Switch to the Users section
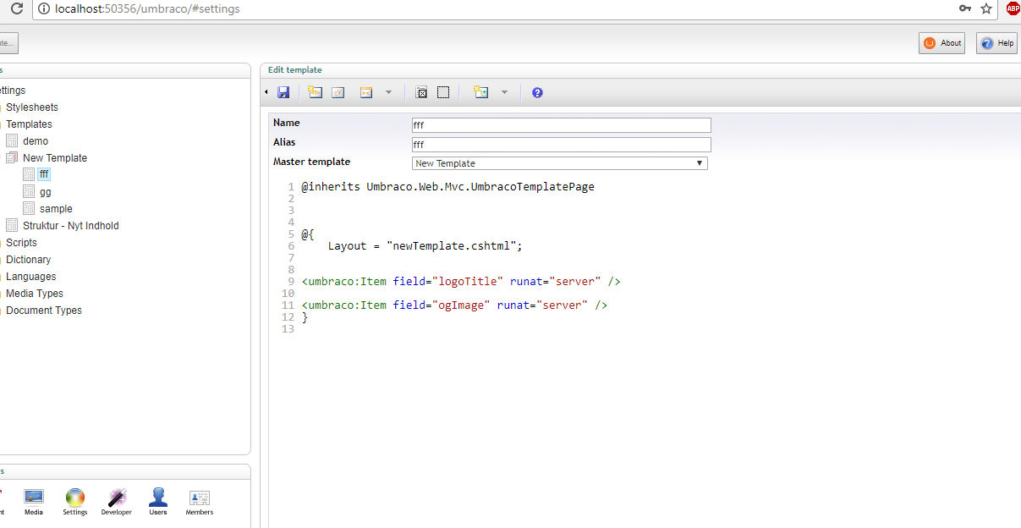The width and height of the screenshot is (1021, 528). click(158, 501)
